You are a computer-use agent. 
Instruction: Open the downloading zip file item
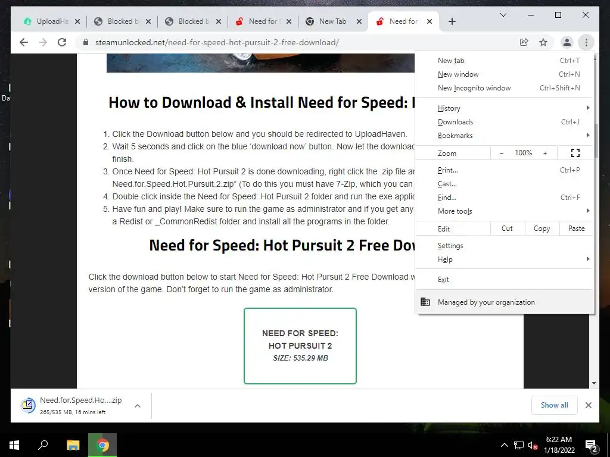pyautogui.click(x=71, y=405)
